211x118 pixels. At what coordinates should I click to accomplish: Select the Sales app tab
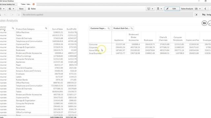26,4
